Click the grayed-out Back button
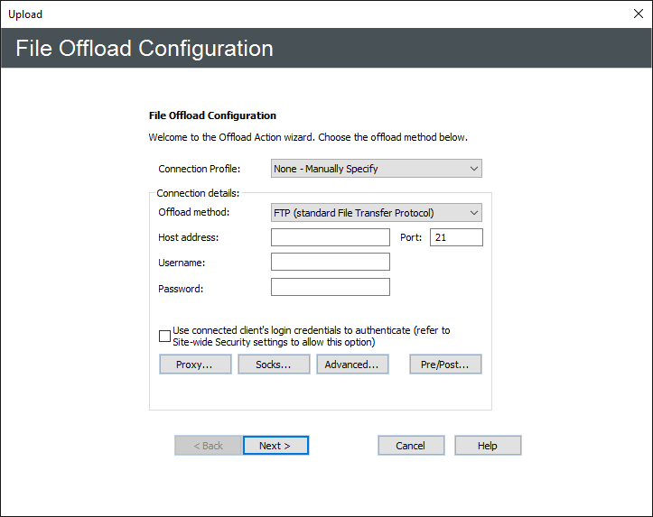Image resolution: width=653 pixels, height=517 pixels. click(209, 446)
